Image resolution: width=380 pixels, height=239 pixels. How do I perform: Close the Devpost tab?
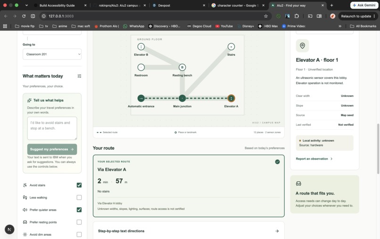[204, 5]
